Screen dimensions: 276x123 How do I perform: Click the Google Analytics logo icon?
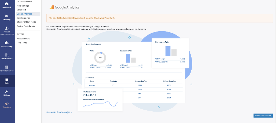pyautogui.click(x=52, y=7)
